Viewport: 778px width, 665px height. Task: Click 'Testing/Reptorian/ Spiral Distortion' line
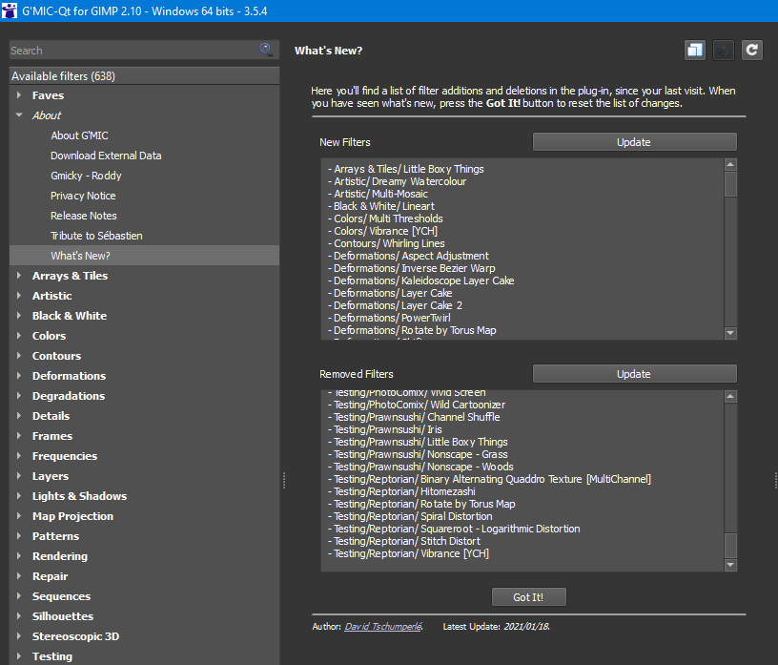410,516
